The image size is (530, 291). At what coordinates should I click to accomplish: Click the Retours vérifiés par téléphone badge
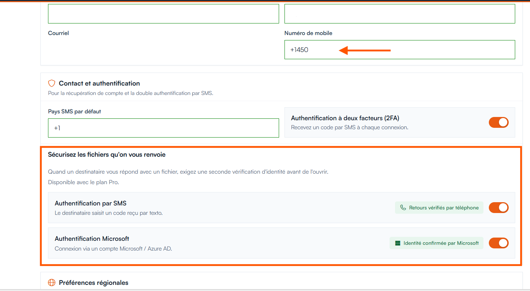[x=439, y=208]
